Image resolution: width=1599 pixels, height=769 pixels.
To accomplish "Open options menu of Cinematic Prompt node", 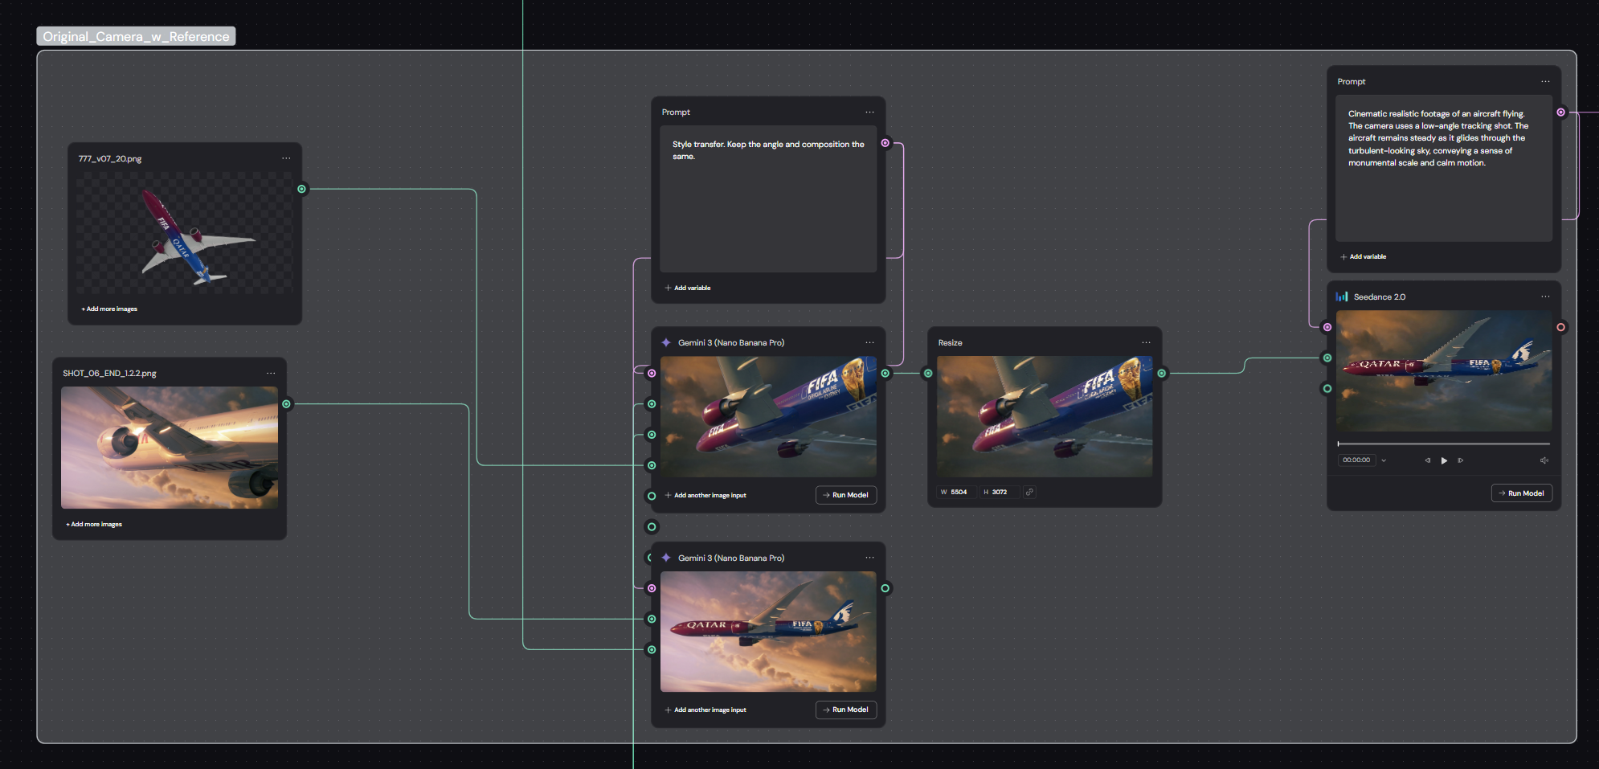I will (1545, 81).
